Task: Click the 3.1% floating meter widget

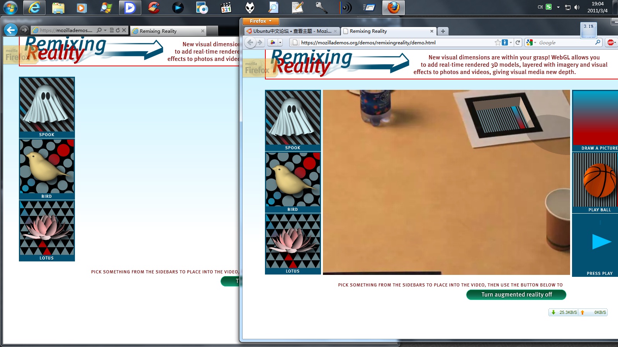Action: [x=589, y=30]
